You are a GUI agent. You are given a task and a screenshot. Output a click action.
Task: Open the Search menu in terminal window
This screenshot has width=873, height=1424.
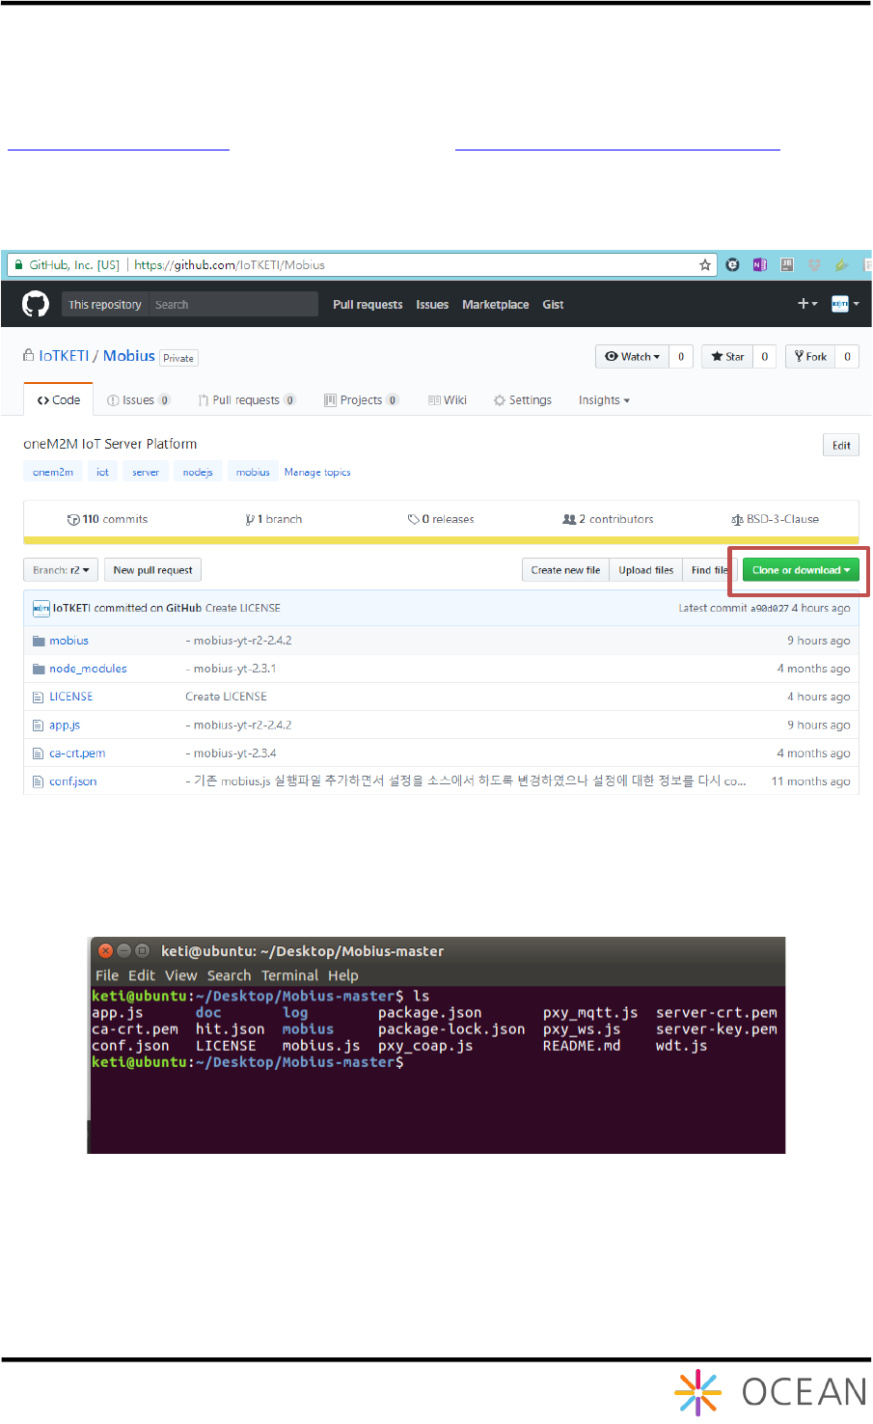229,975
